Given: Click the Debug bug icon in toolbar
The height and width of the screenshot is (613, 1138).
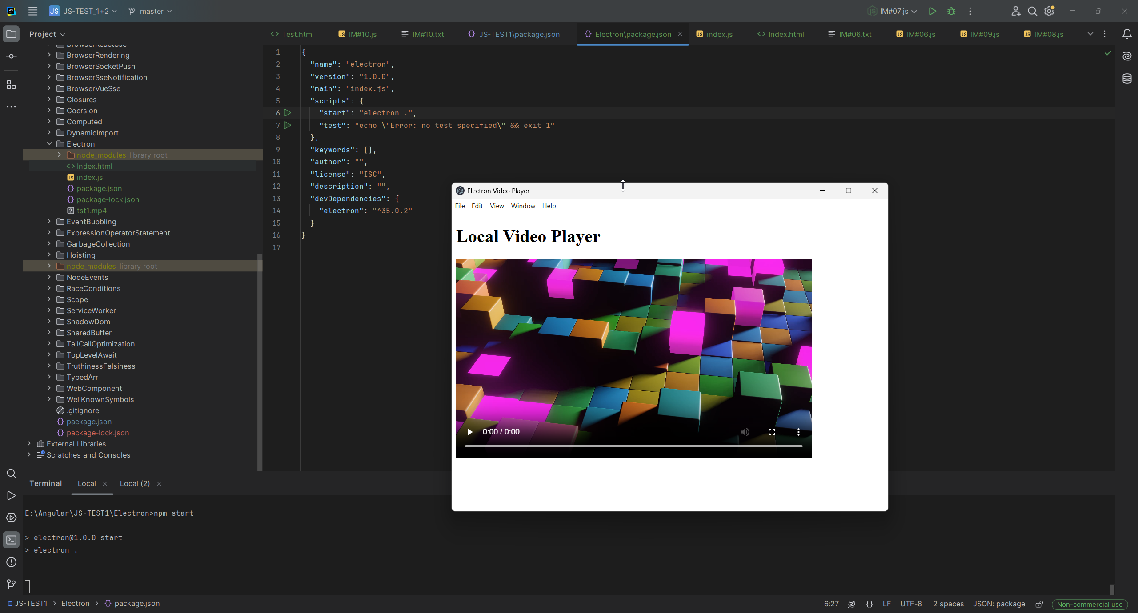Looking at the screenshot, I should [951, 11].
